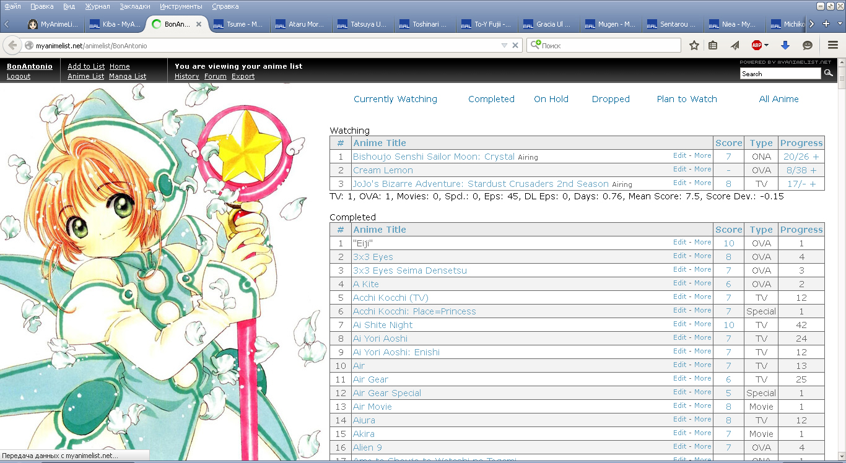
Task: Open More options for Akira
Action: coord(703,433)
